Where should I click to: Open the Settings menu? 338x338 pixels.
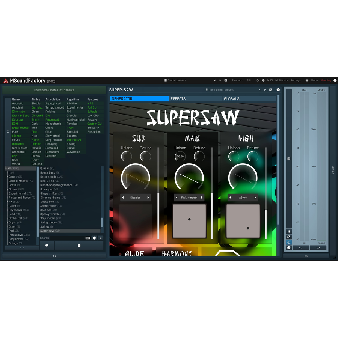click(x=296, y=80)
